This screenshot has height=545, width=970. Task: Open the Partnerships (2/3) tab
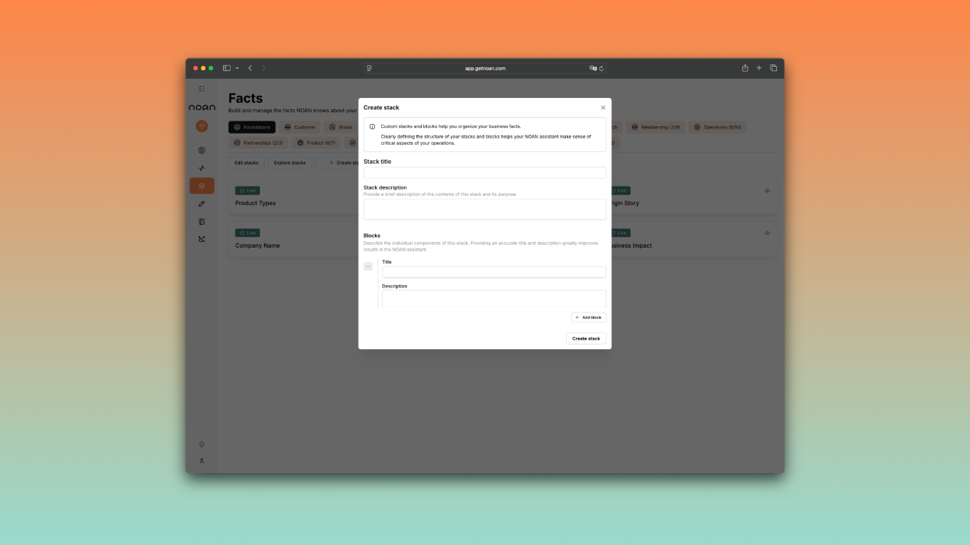click(258, 143)
